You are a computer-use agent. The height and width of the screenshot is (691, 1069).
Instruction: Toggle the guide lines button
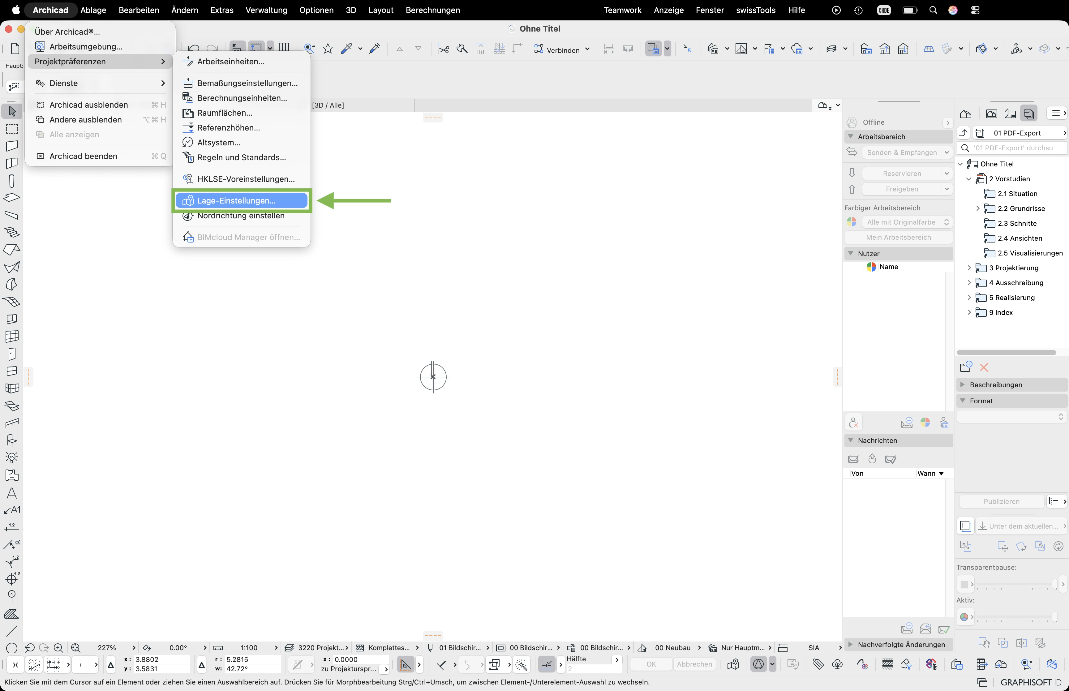click(406, 664)
